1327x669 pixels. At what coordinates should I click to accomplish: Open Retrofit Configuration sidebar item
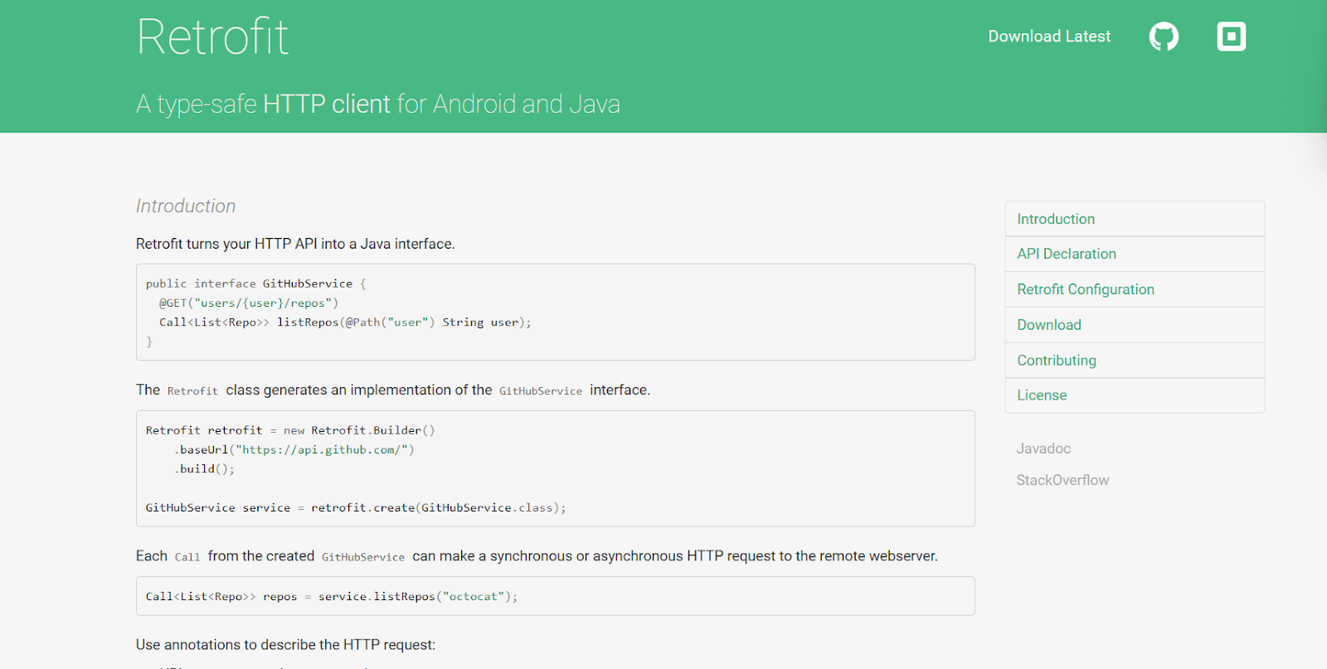(x=1135, y=289)
